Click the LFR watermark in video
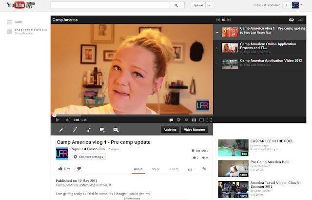Screen dimensions: 312x200 tap(203, 105)
